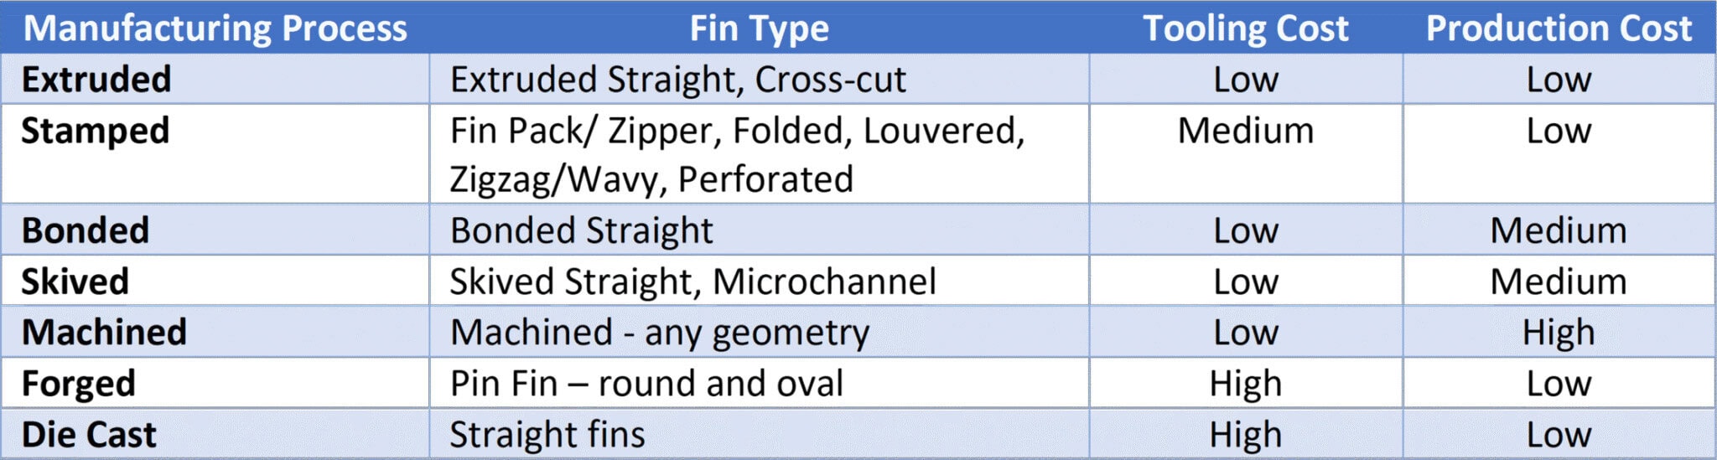Select the 'Skived Straight, Microchannel' cell
1717x460 pixels.
[x=693, y=282]
